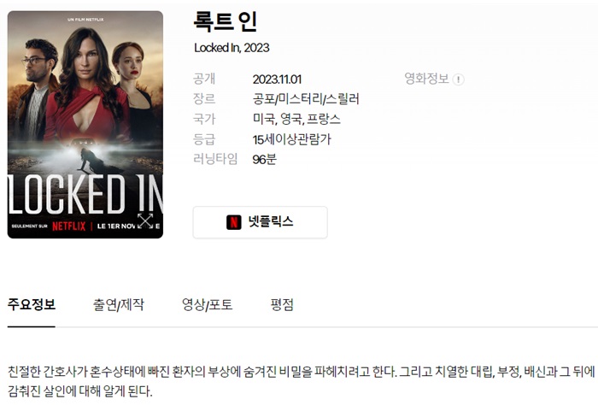Go to the 평점 tab
The height and width of the screenshot is (405, 598).
pos(282,304)
